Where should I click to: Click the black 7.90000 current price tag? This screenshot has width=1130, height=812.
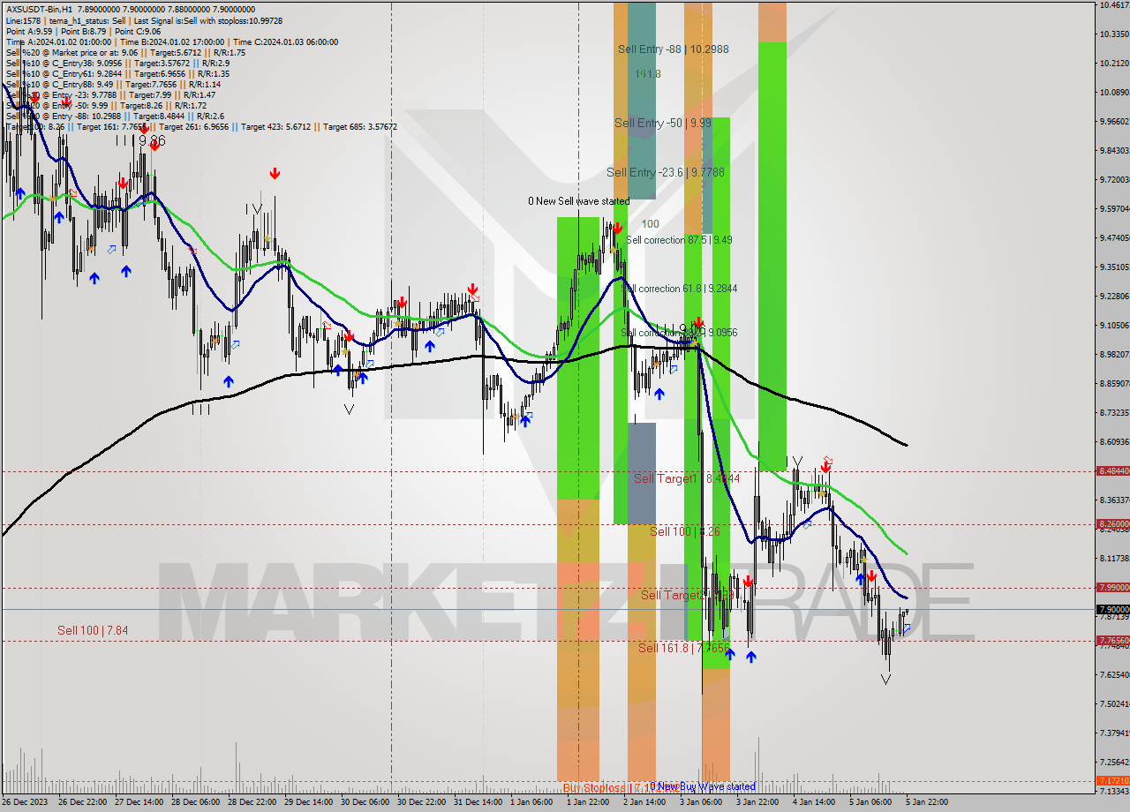1112,609
